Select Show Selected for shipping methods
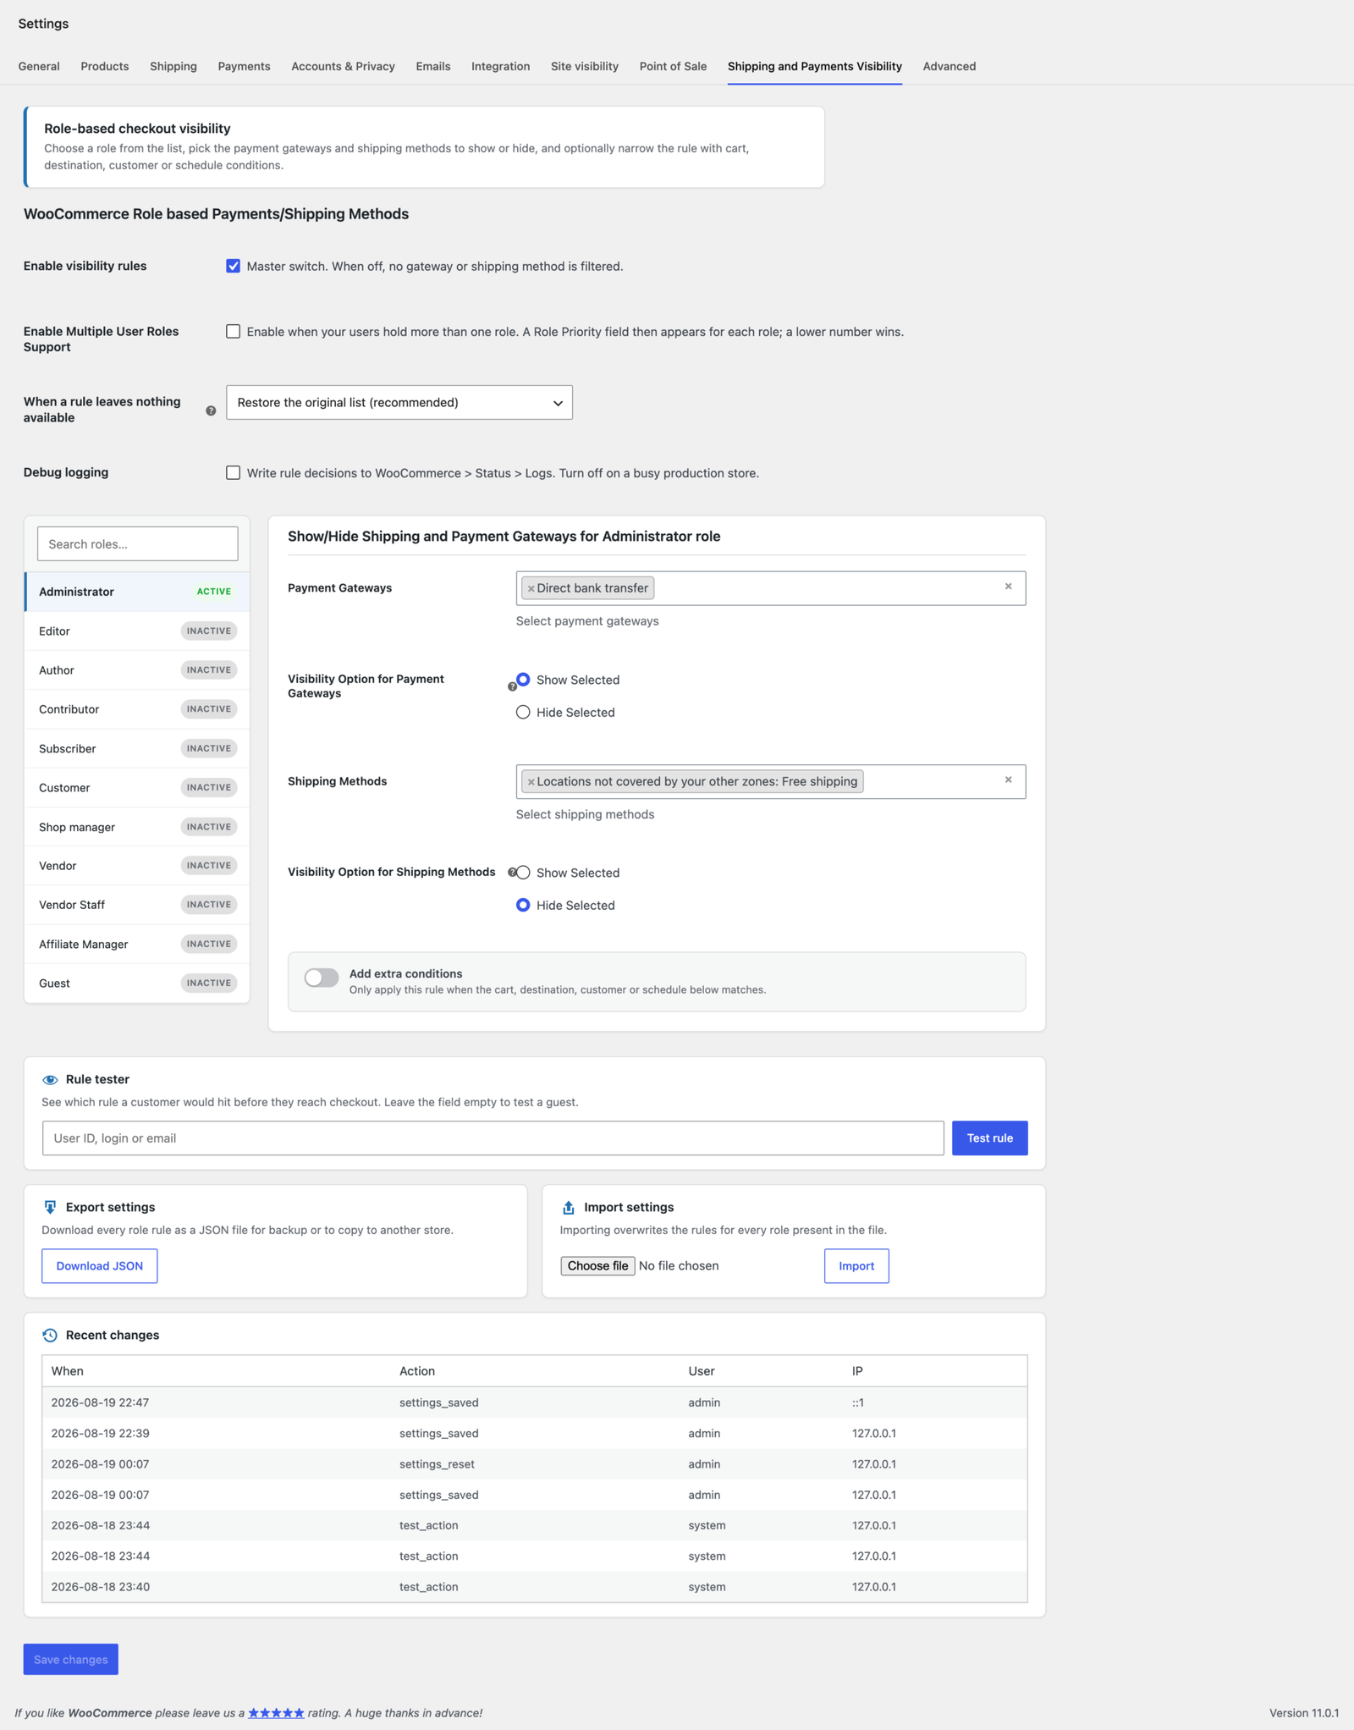Image resolution: width=1354 pixels, height=1730 pixels. click(523, 873)
